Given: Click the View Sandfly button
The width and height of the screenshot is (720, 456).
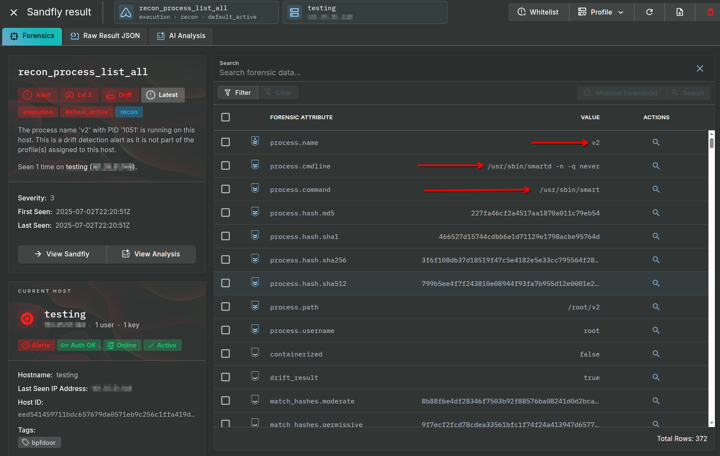Looking at the screenshot, I should pyautogui.click(x=62, y=254).
